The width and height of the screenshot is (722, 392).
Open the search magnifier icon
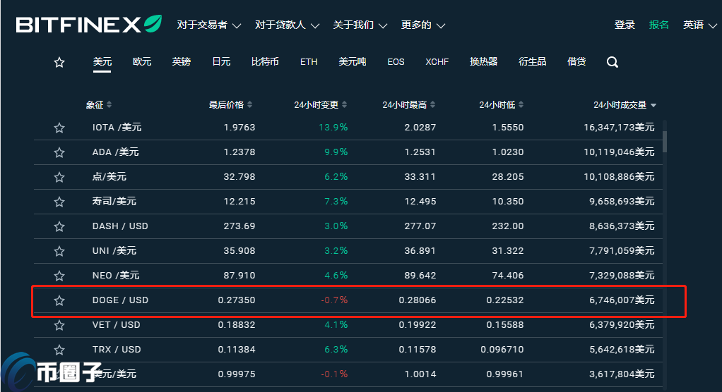(x=612, y=62)
